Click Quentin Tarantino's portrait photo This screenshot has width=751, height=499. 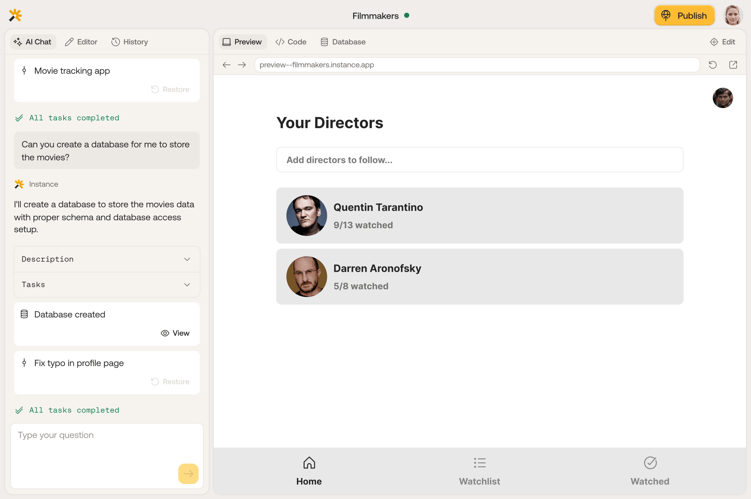(x=307, y=216)
